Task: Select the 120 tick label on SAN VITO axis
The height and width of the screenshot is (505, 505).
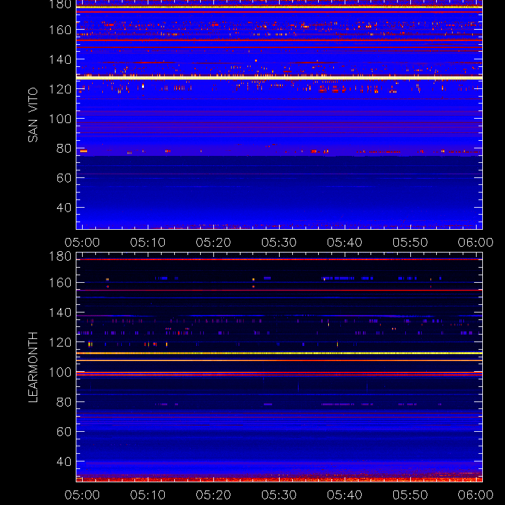Action: 60,89
